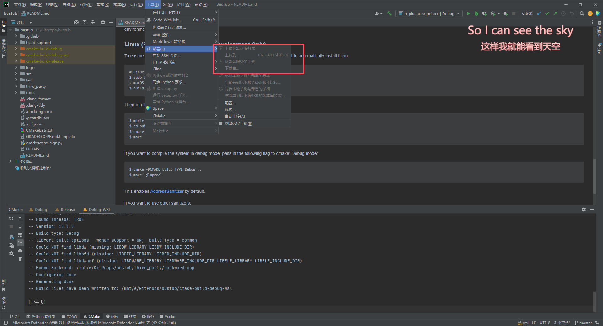Click the disabled Stop square in toolbar

514,13
